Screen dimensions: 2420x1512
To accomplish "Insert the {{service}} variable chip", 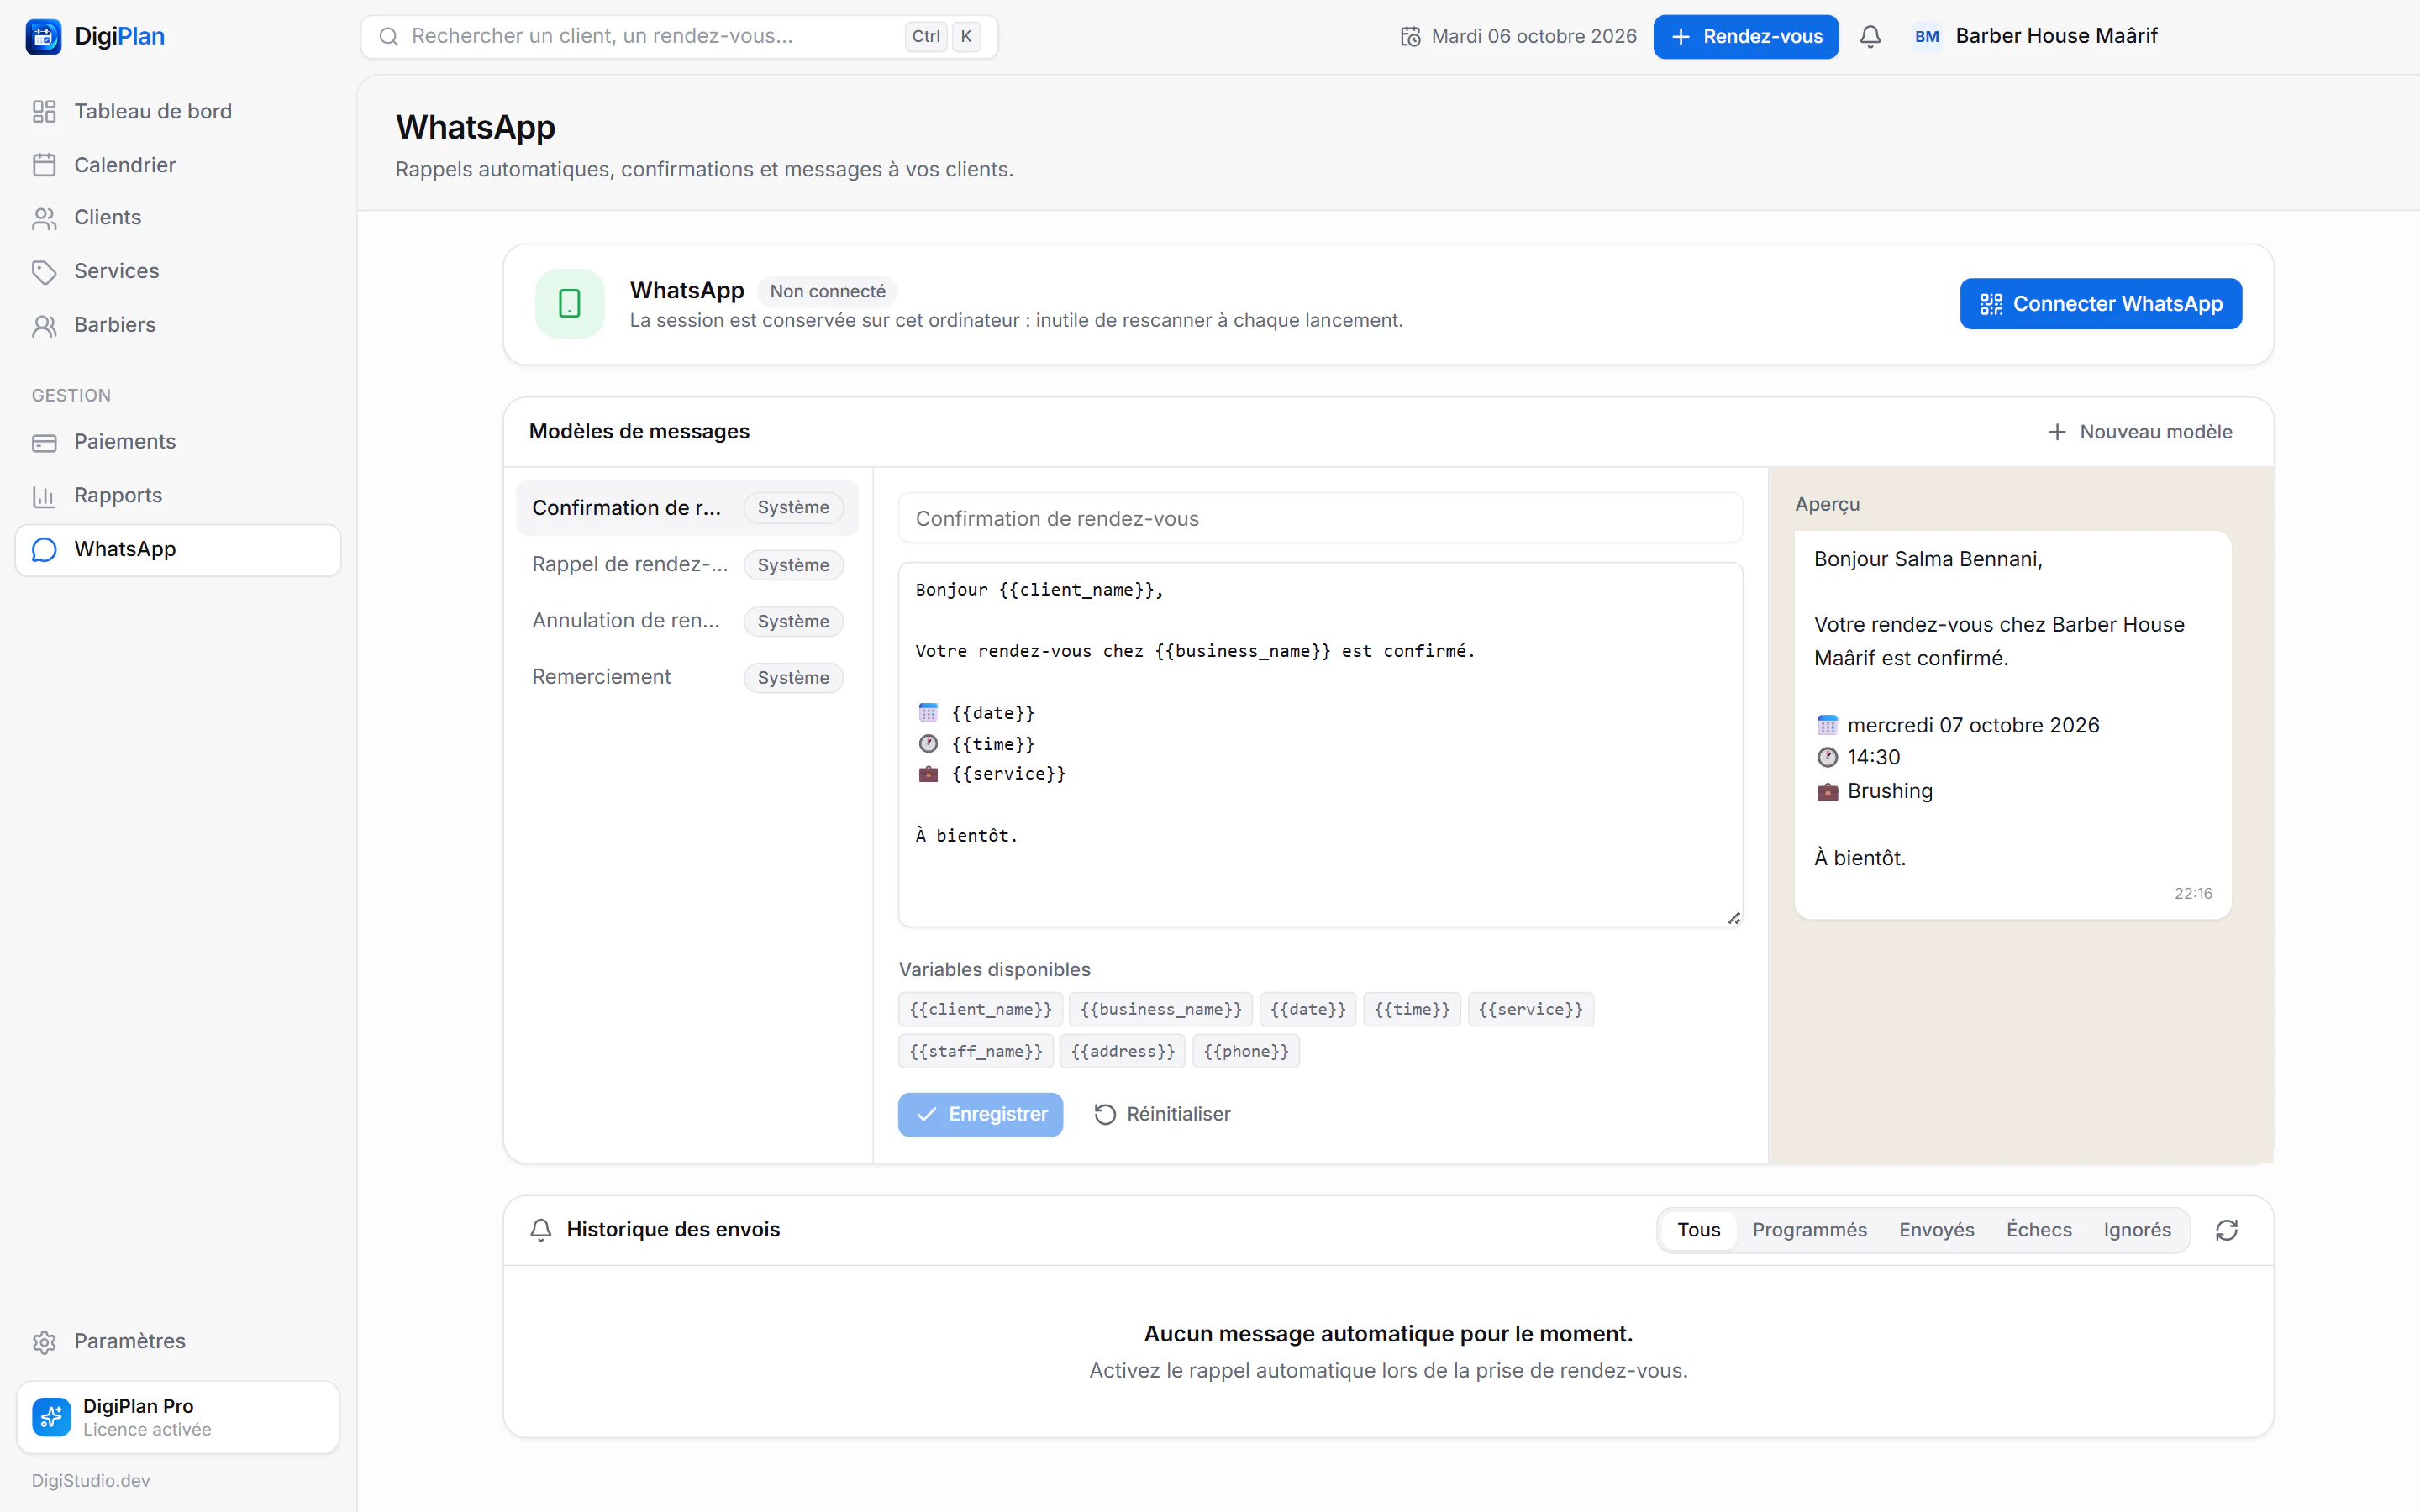I will [x=1530, y=1009].
